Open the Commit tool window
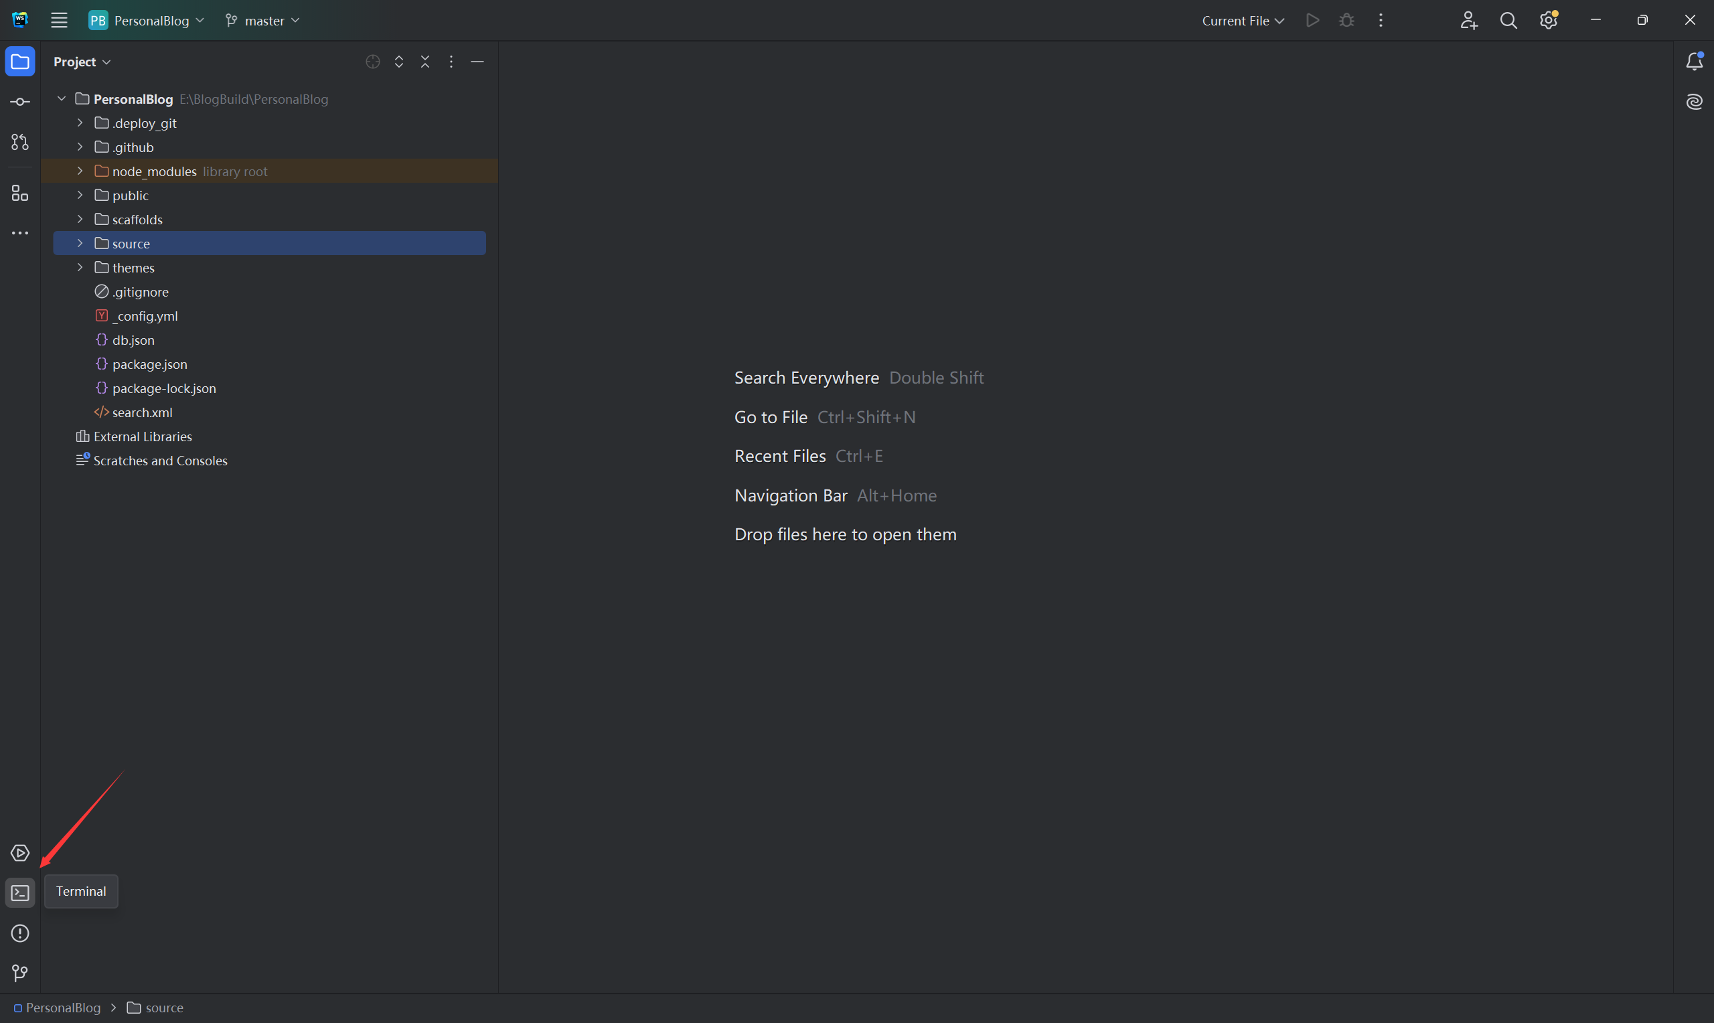 click(x=20, y=102)
